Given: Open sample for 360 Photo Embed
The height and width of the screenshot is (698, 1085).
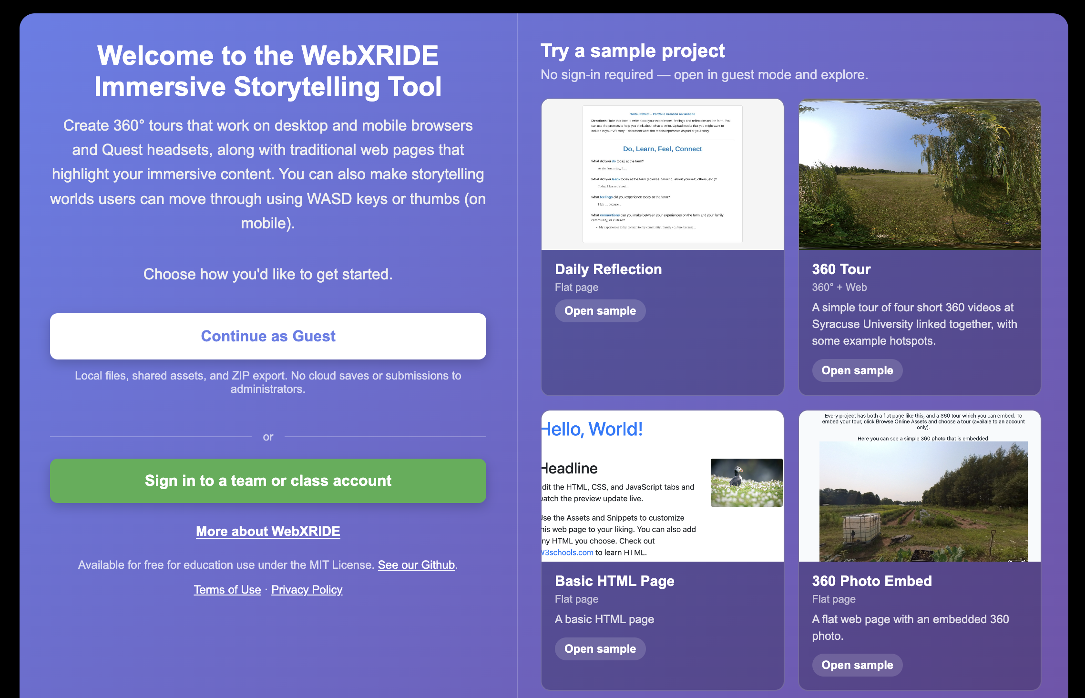Looking at the screenshot, I should (x=857, y=665).
